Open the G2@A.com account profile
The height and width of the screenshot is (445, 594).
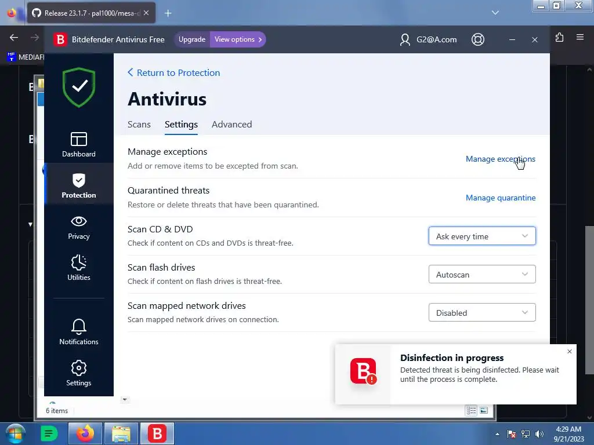[x=428, y=39]
